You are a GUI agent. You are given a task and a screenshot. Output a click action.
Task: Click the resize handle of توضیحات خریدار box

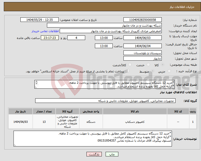(15, 145)
